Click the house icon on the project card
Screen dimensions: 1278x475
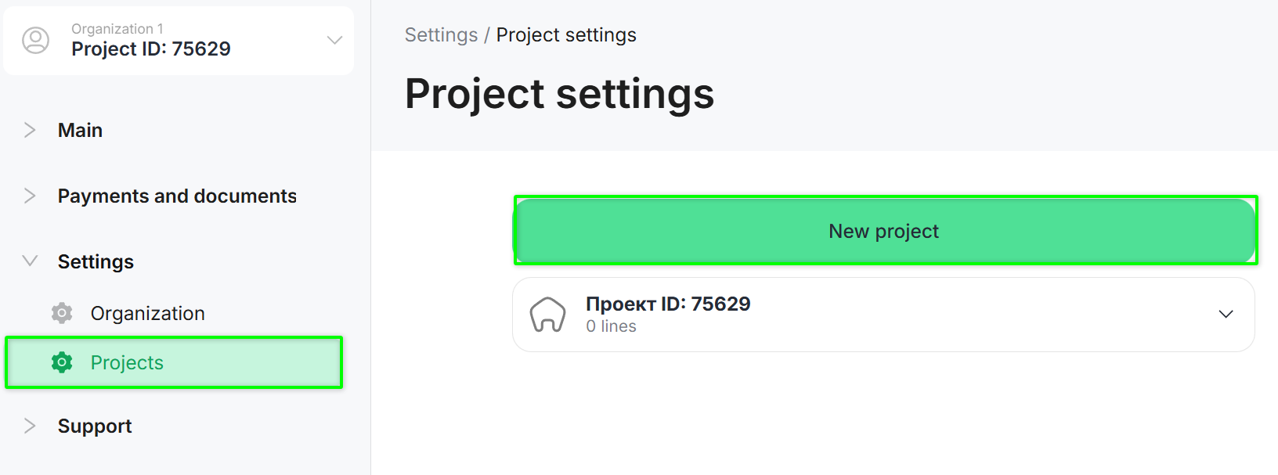(547, 315)
